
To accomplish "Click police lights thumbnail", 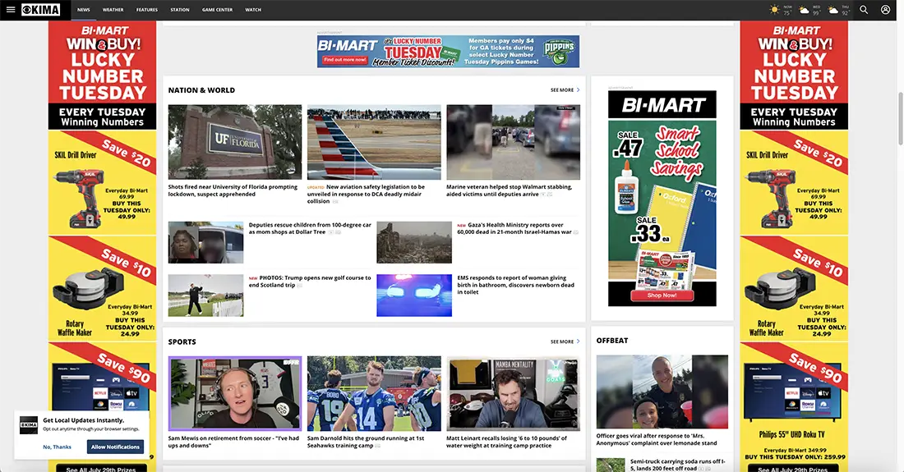I will click(x=414, y=296).
